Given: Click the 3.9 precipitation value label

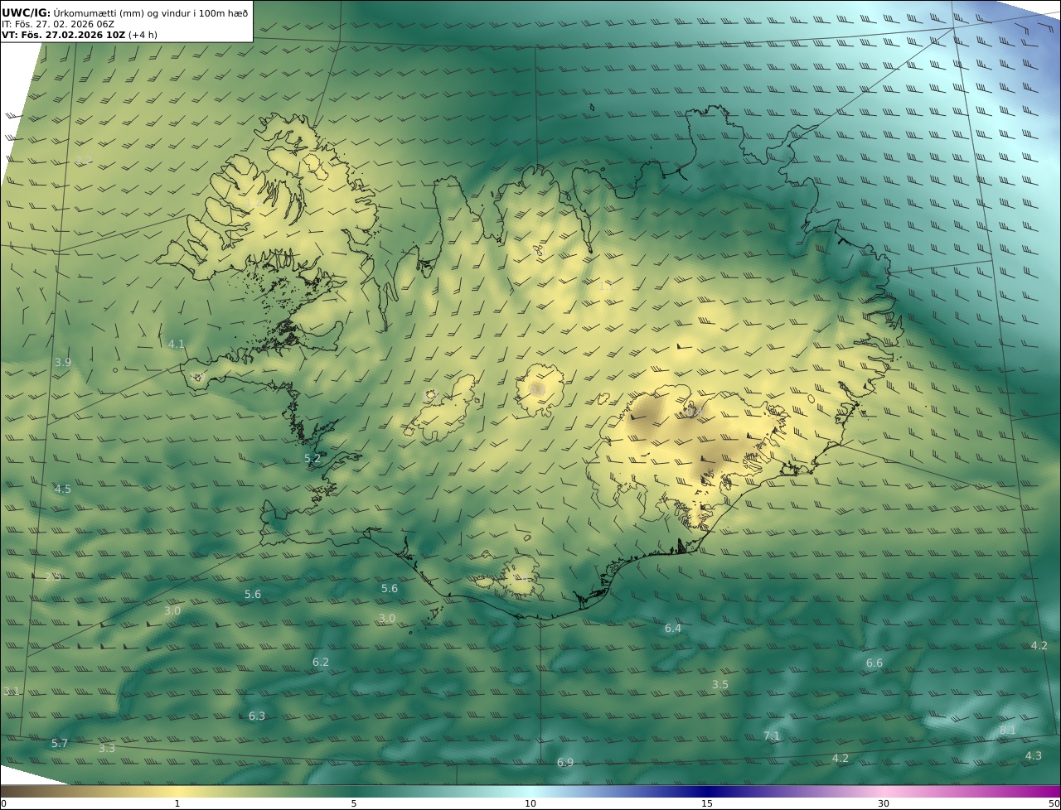Looking at the screenshot, I should click(x=63, y=362).
